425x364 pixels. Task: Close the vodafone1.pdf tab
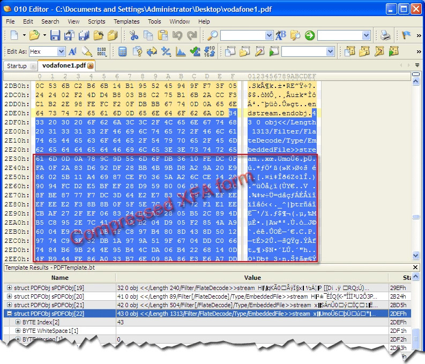[x=91, y=65]
